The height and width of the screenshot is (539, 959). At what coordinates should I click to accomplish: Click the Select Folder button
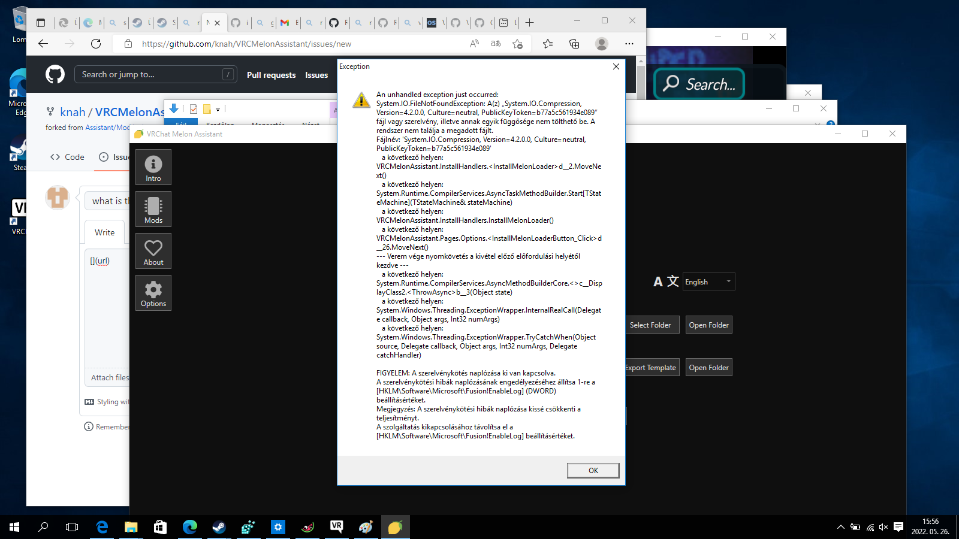pos(651,325)
